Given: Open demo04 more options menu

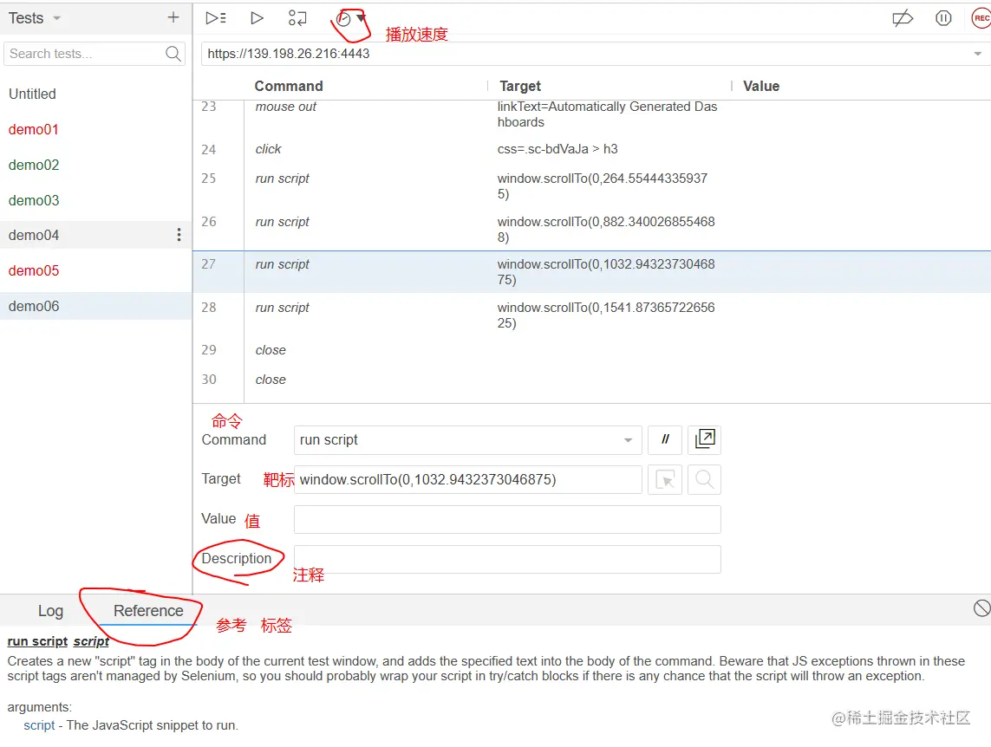Looking at the screenshot, I should [x=179, y=235].
